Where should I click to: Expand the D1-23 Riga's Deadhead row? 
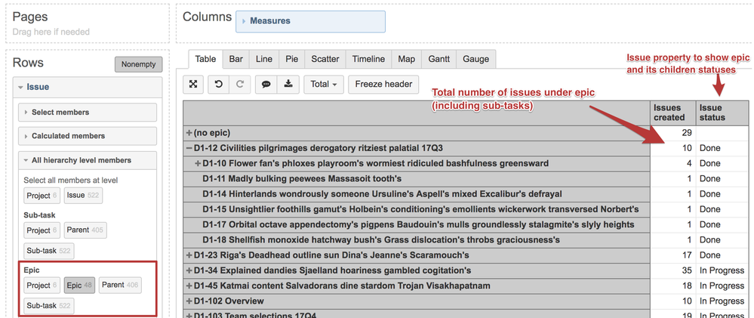click(x=189, y=255)
